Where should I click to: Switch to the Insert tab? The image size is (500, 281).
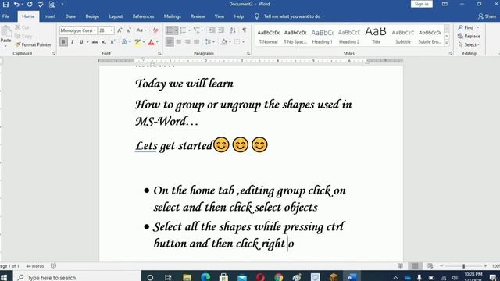[50, 16]
